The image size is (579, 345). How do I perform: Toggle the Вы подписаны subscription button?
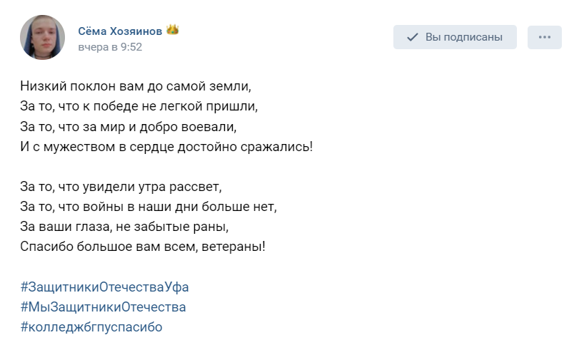pyautogui.click(x=455, y=37)
